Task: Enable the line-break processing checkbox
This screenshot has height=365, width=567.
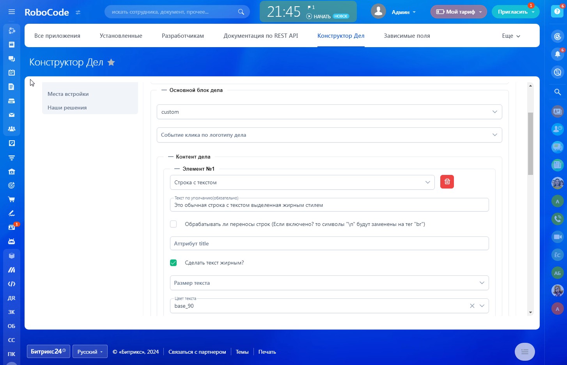Action: [x=174, y=224]
